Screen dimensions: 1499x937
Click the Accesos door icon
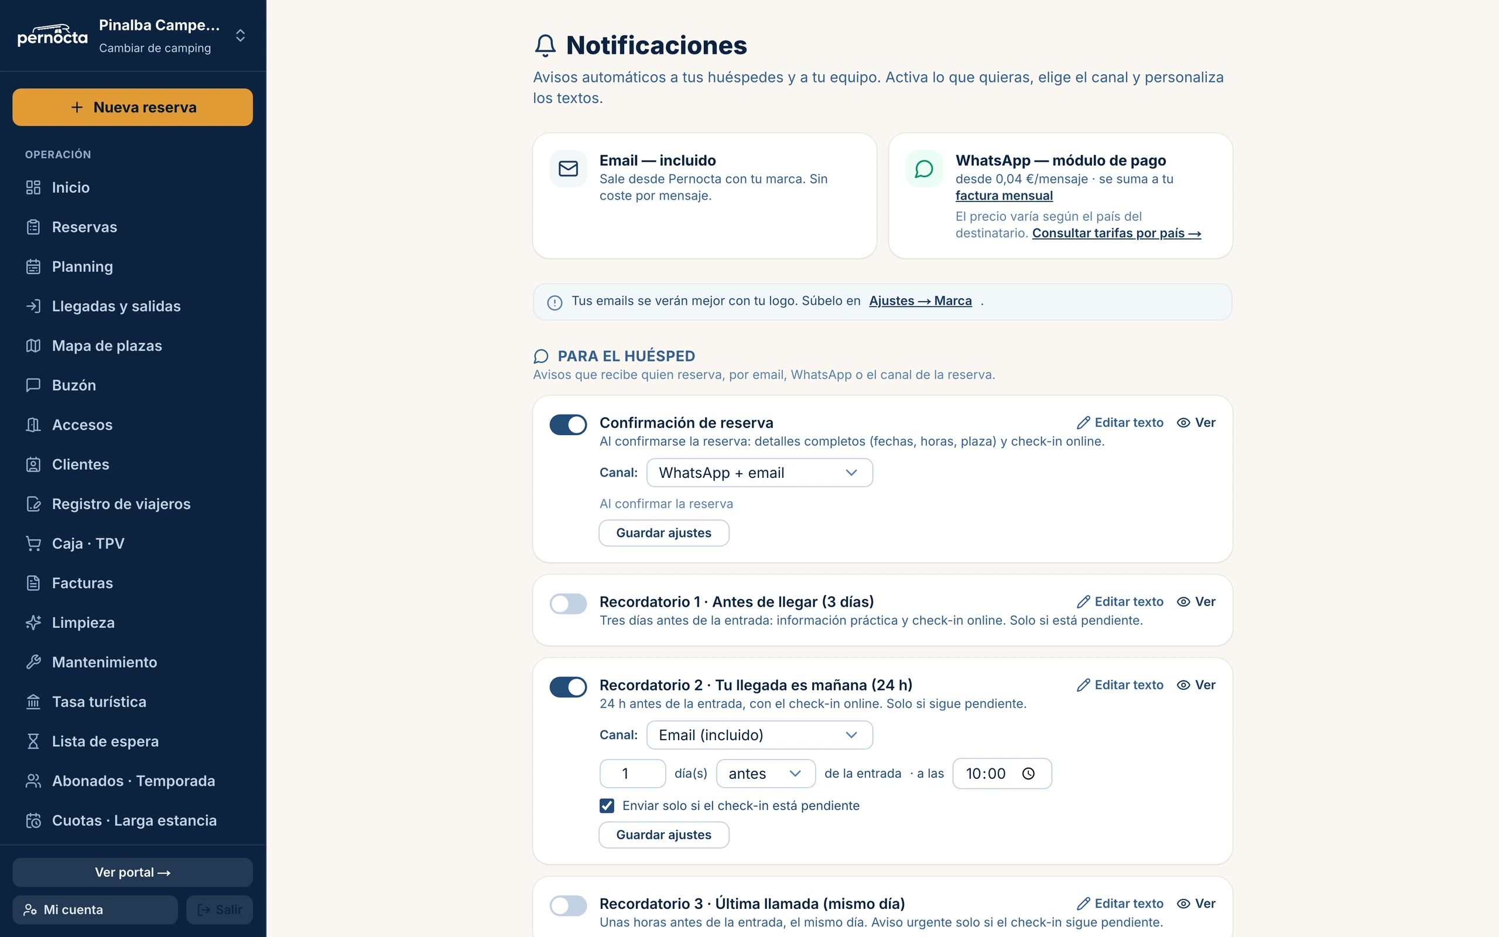pos(33,425)
